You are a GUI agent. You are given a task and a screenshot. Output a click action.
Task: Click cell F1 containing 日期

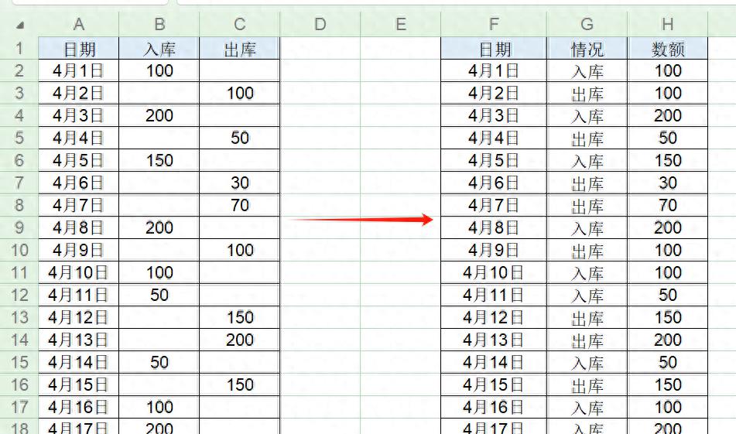point(494,48)
